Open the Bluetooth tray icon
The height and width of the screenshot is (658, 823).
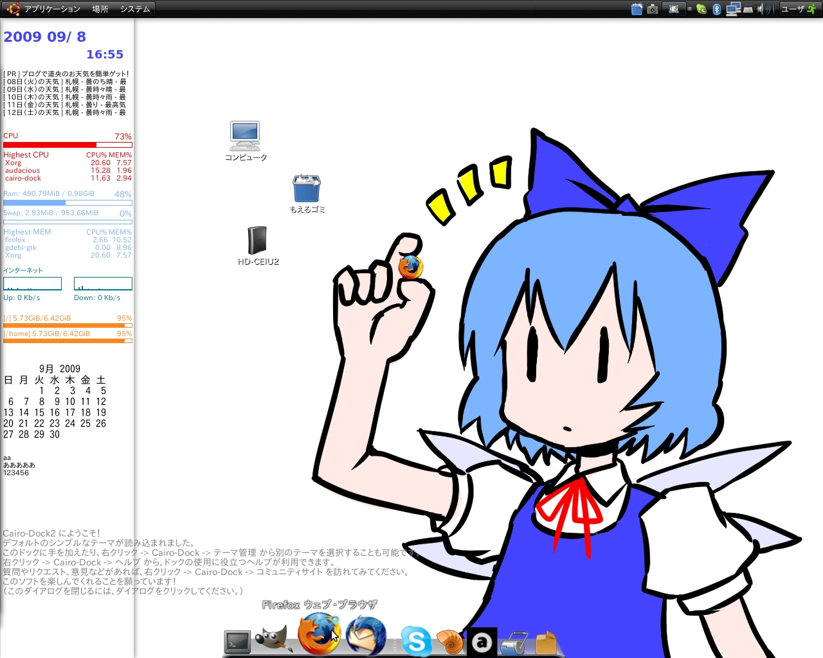pos(717,9)
